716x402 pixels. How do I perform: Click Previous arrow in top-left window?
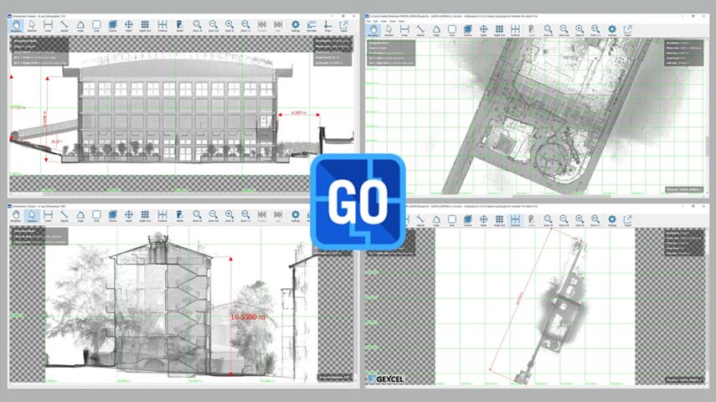tap(261, 26)
